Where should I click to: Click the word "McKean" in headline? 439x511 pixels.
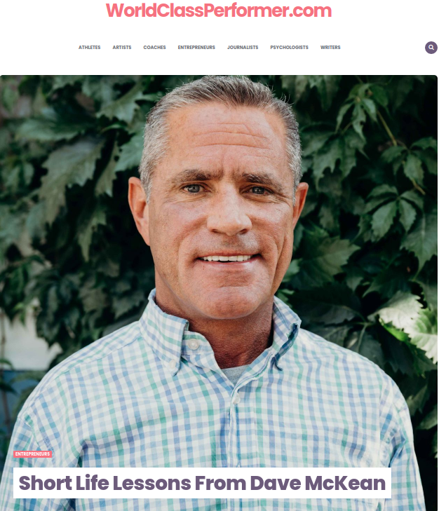coord(346,483)
